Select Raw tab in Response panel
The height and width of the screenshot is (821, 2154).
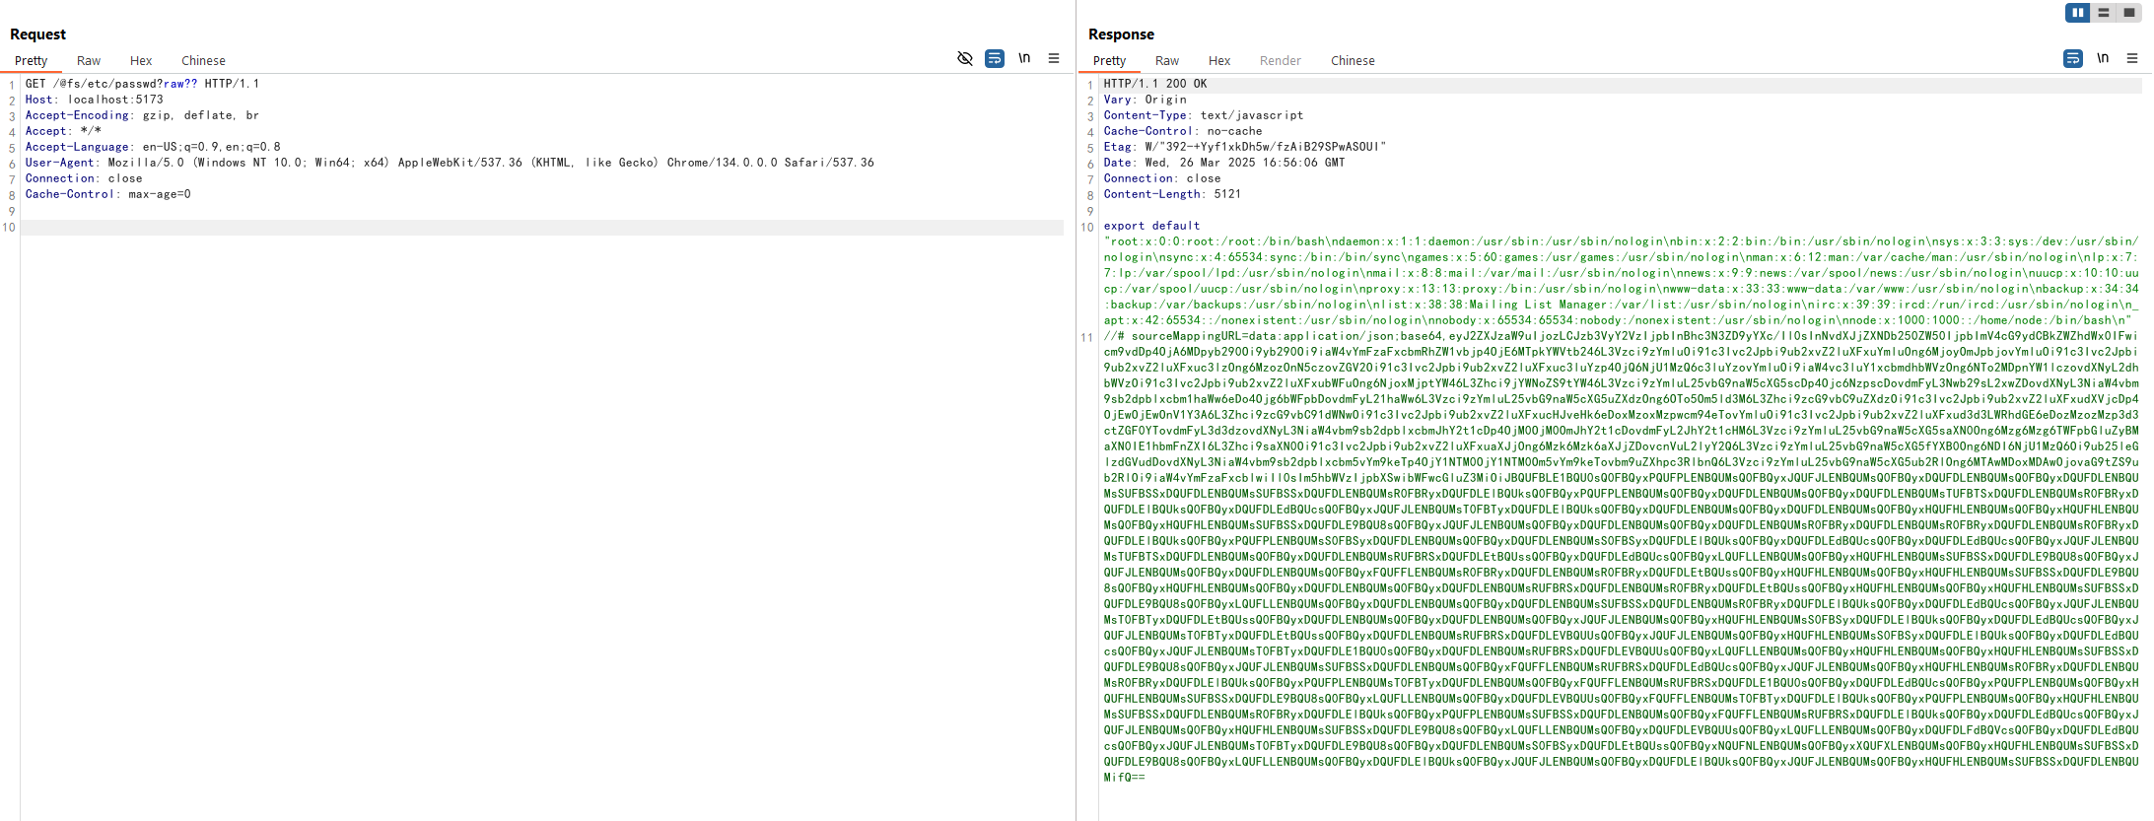coord(1167,61)
